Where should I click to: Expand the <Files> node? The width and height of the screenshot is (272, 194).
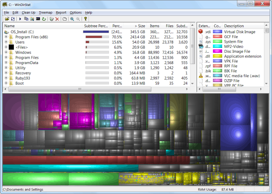click(6, 47)
